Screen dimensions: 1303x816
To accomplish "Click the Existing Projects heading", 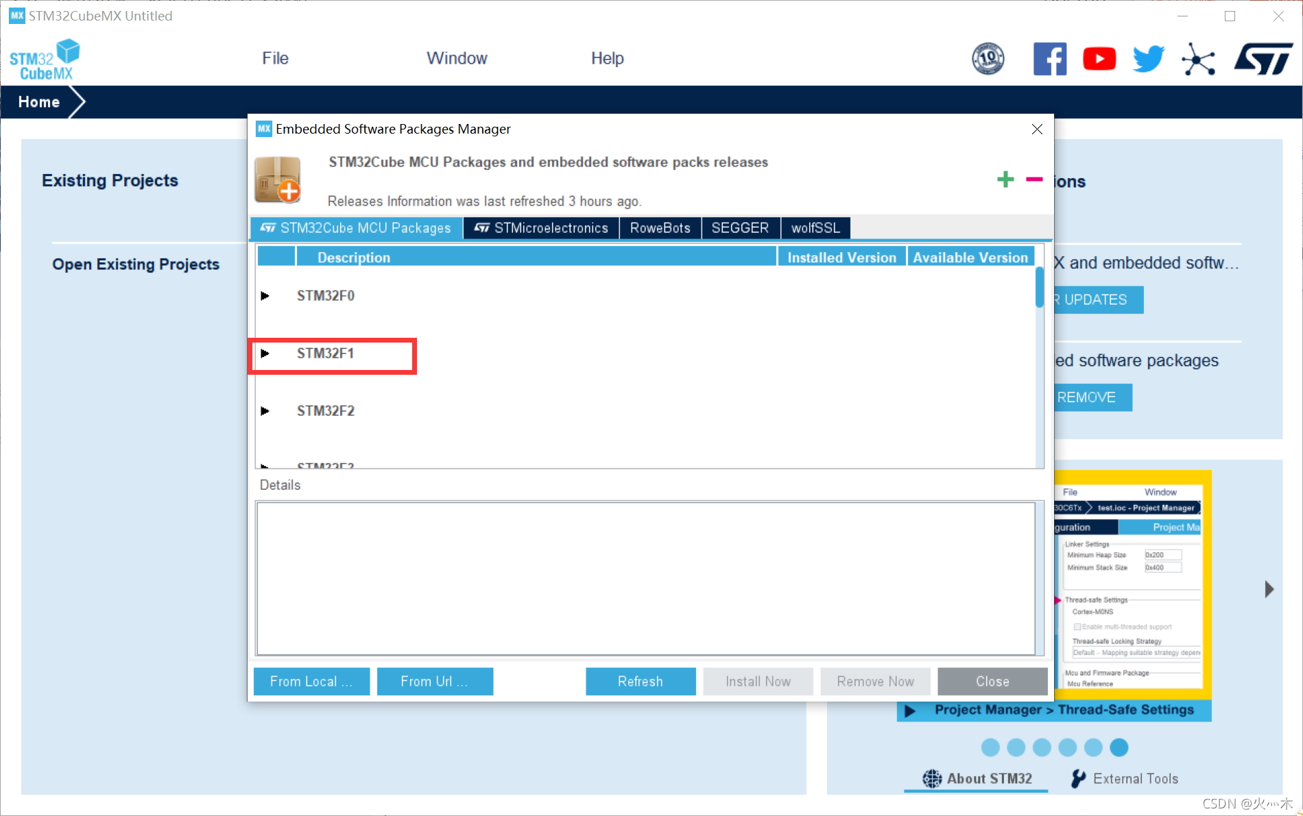I will pos(110,180).
